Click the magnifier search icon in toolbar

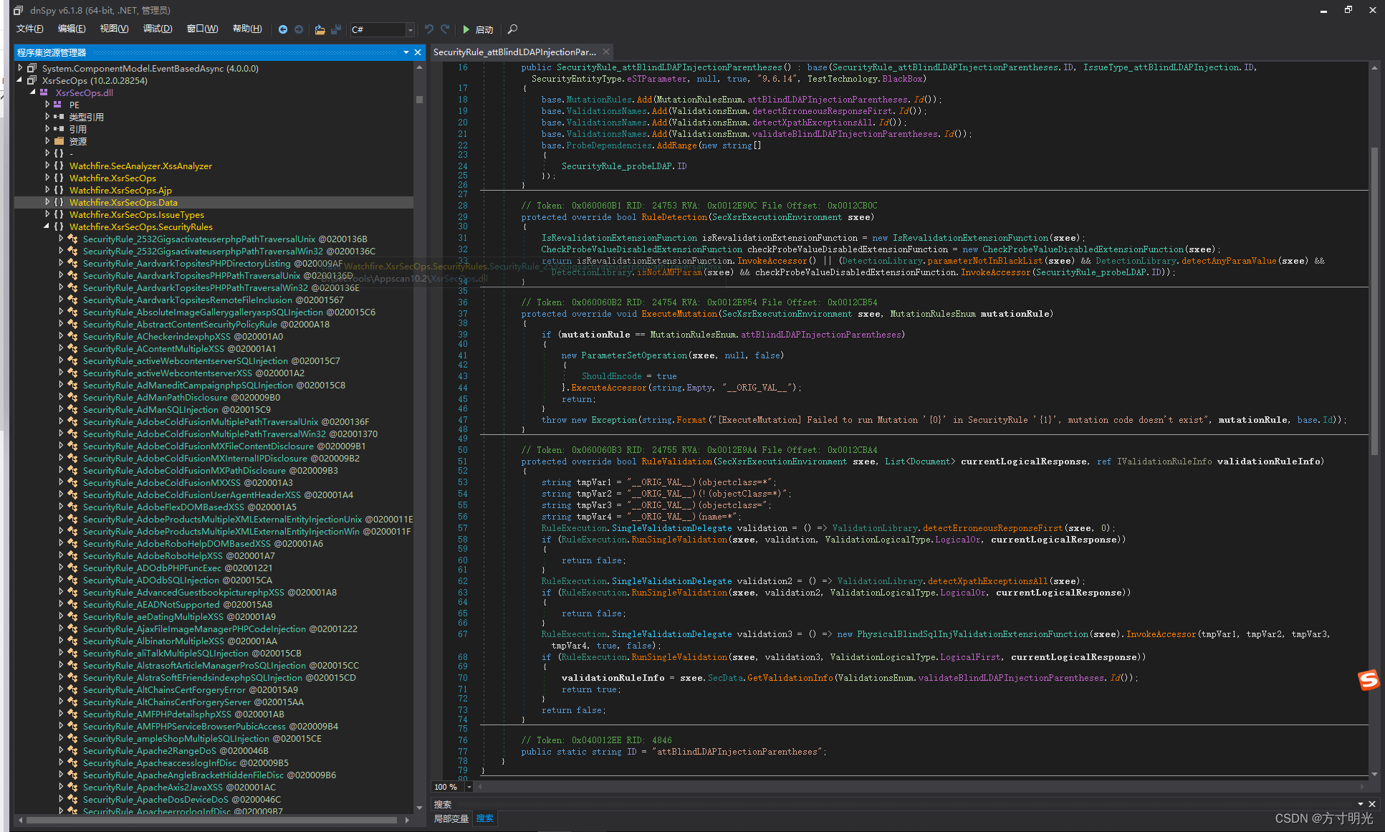tap(512, 29)
